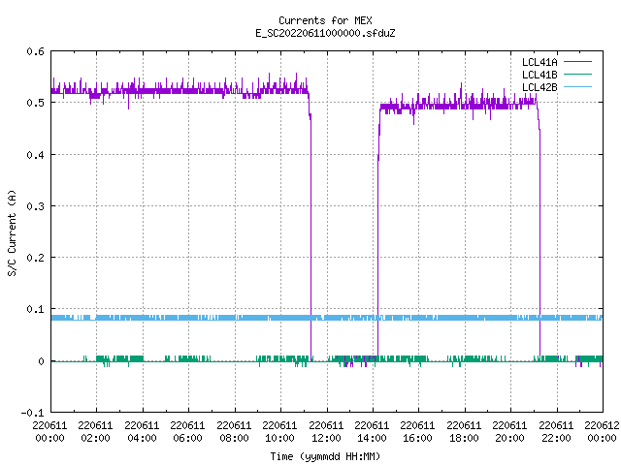Click the 0.2 y-axis tick label

(x=35, y=258)
